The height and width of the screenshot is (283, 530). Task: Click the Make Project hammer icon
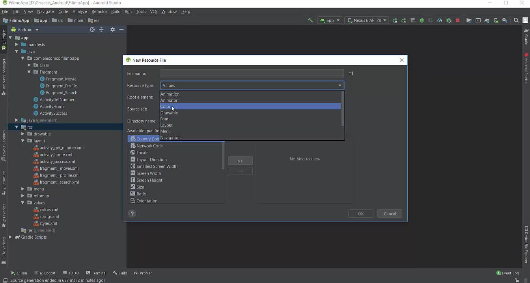310,20
